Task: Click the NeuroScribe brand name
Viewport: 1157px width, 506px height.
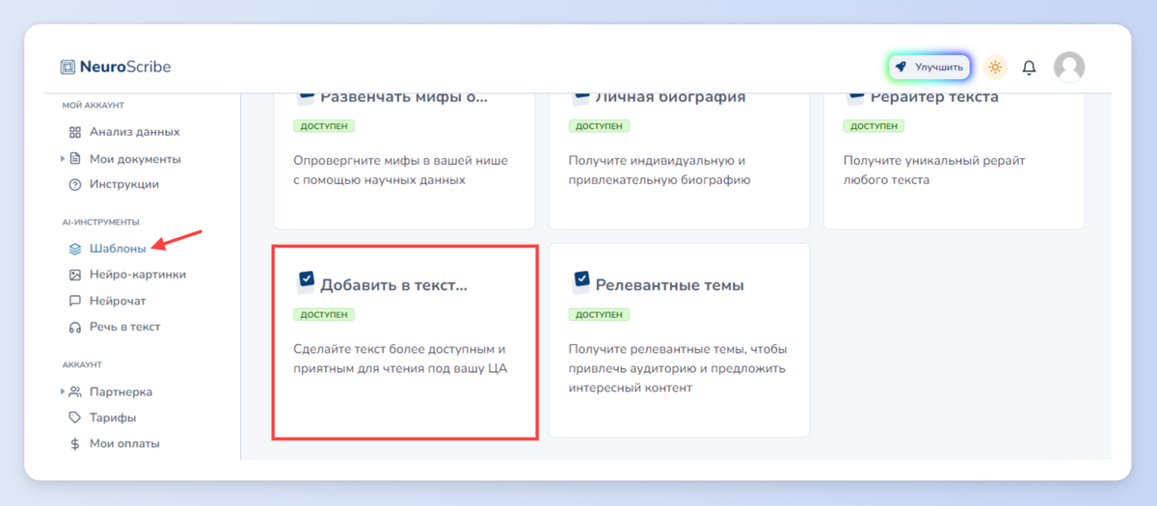Action: (125, 67)
